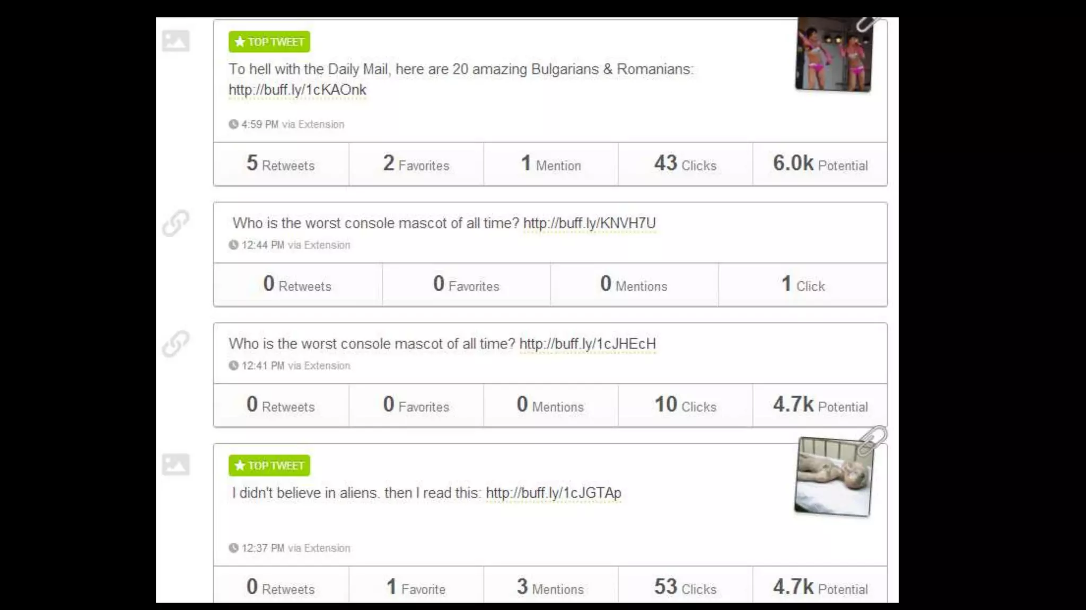Image resolution: width=1086 pixels, height=610 pixels.
Task: Click the 3 Mentions stat on aliens tweet
Action: 550,587
